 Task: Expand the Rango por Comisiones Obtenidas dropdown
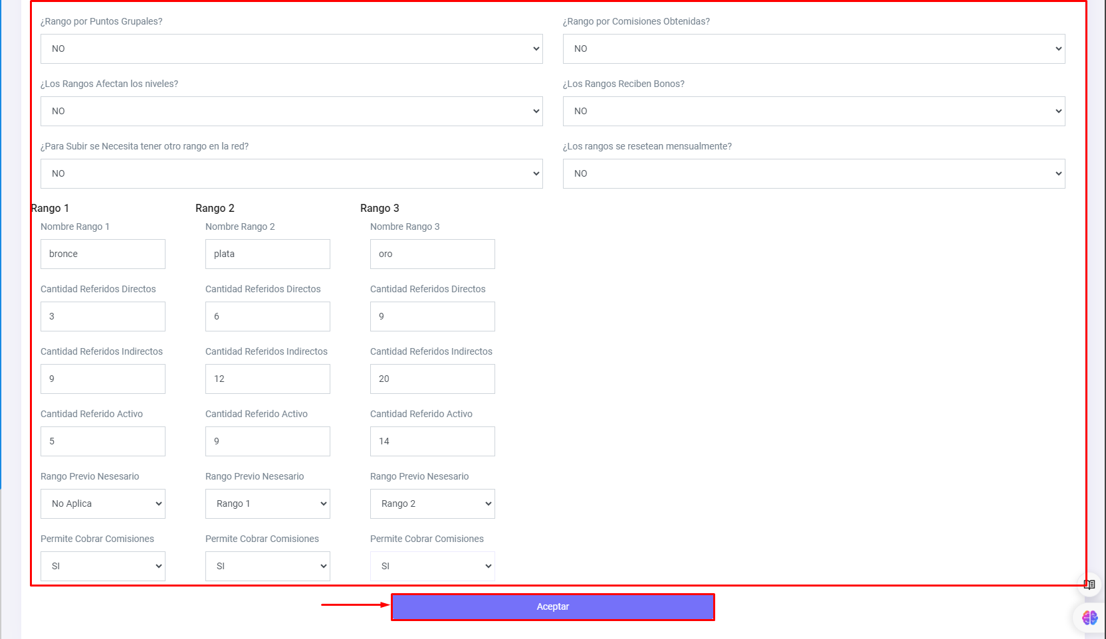[x=814, y=49]
